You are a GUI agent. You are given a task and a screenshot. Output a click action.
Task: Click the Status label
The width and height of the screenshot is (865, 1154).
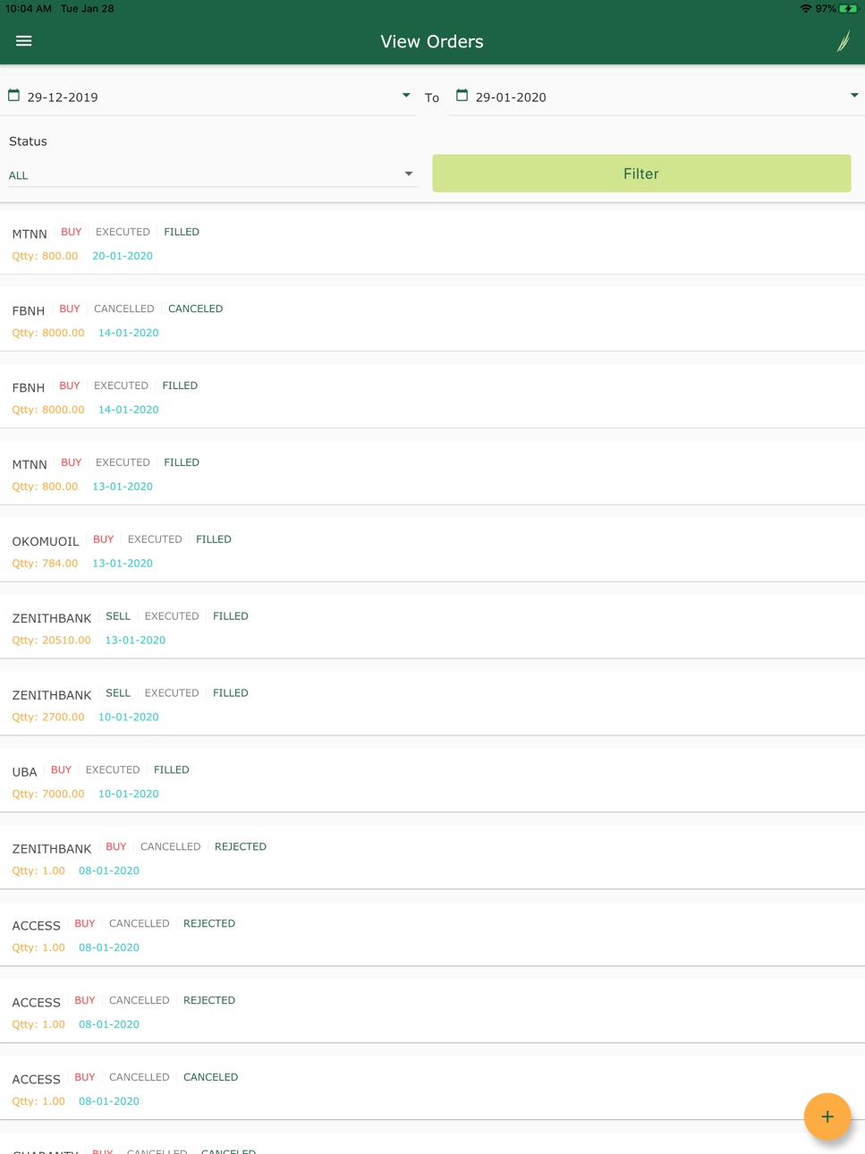tap(28, 141)
